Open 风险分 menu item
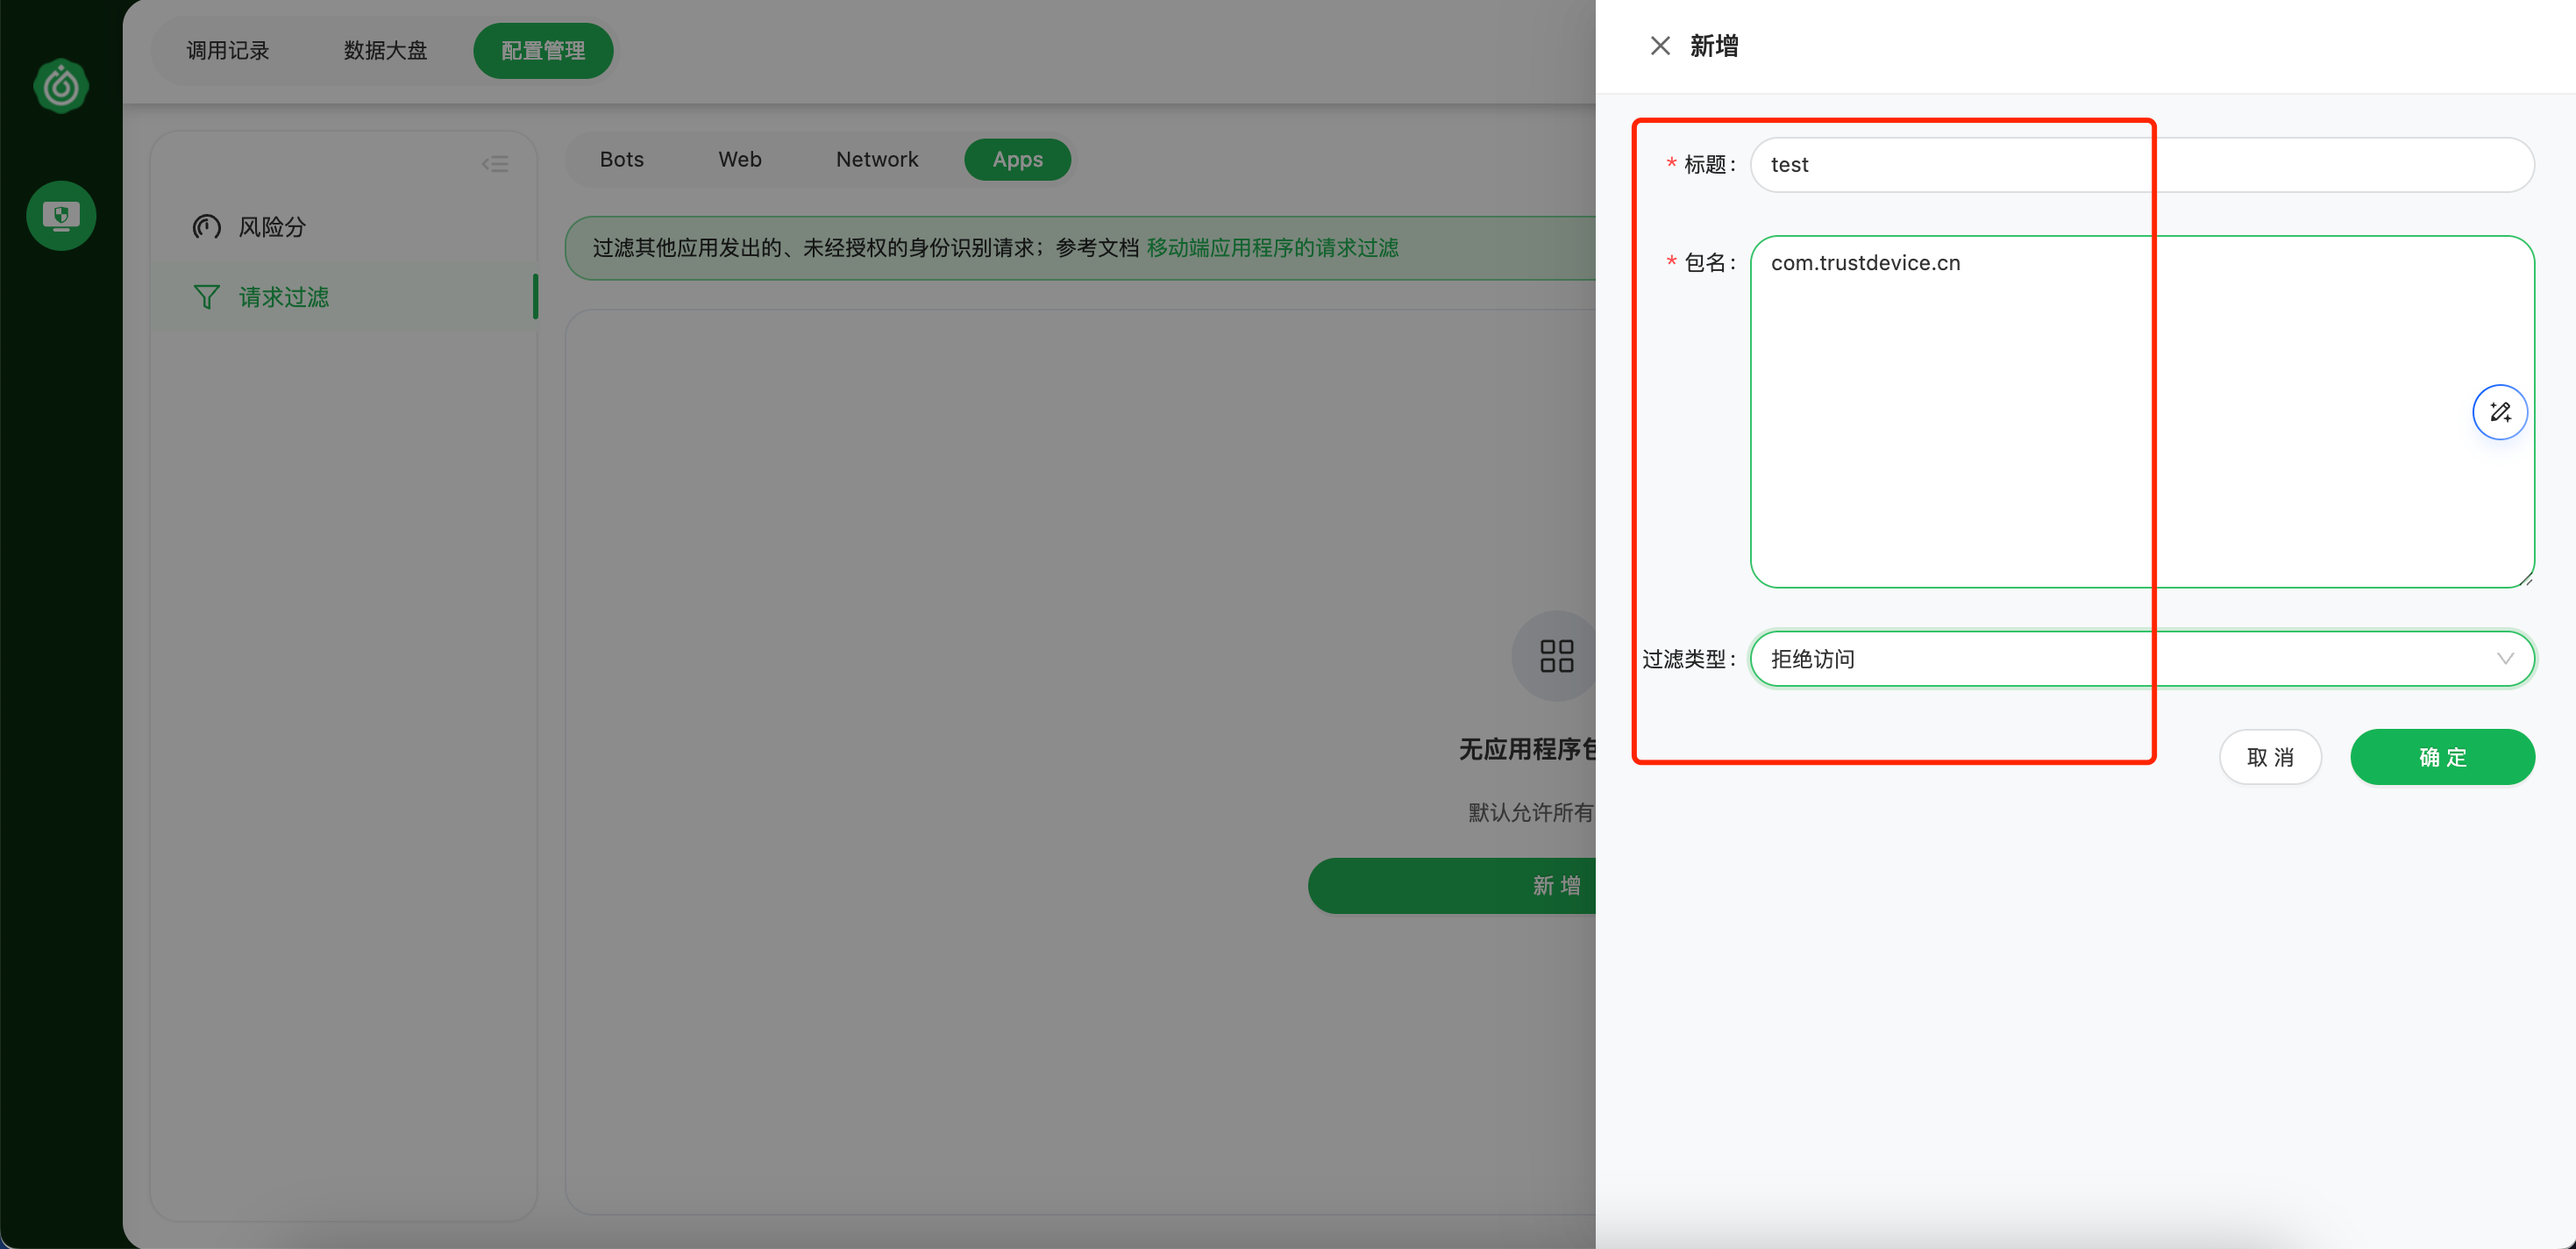The image size is (2576, 1249). click(x=344, y=227)
